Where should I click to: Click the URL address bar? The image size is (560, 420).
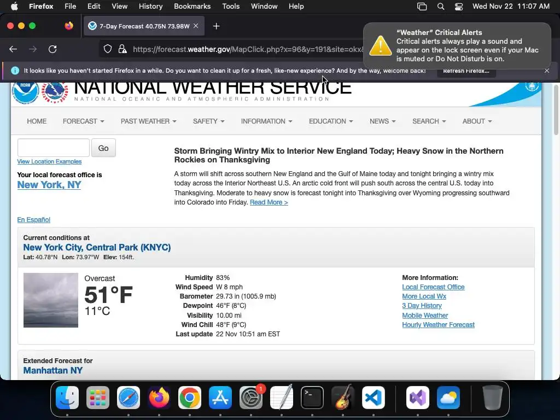click(247, 49)
